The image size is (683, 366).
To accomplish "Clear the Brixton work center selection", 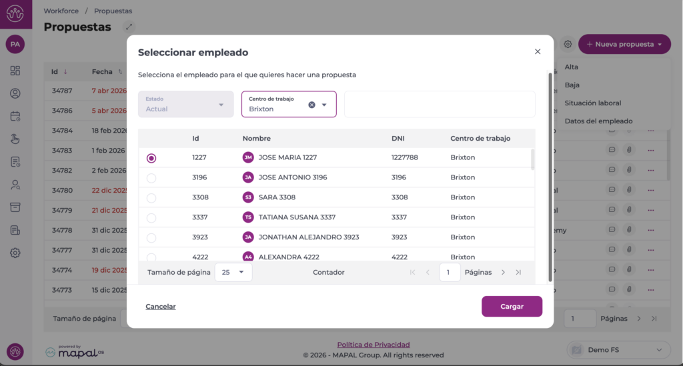I will [x=311, y=105].
